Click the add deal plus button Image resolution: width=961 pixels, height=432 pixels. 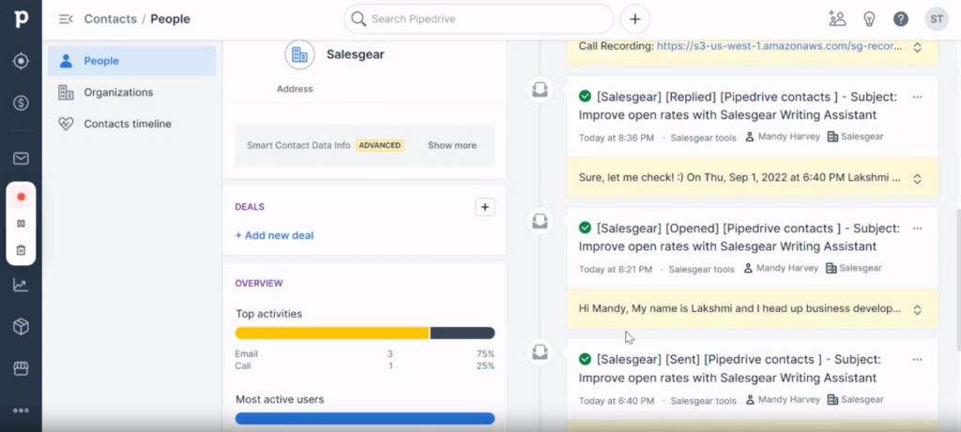(x=485, y=207)
